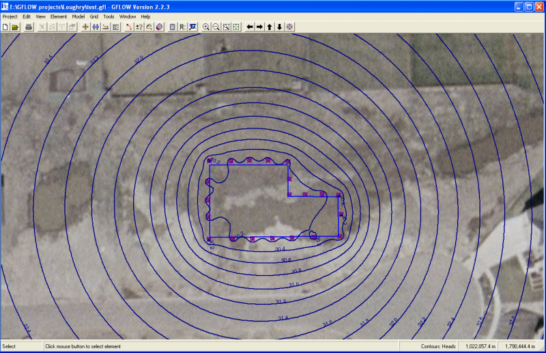This screenshot has height=353, width=546.
Task: Click the 31.0 contour label below the excavation
Action: tap(293, 285)
